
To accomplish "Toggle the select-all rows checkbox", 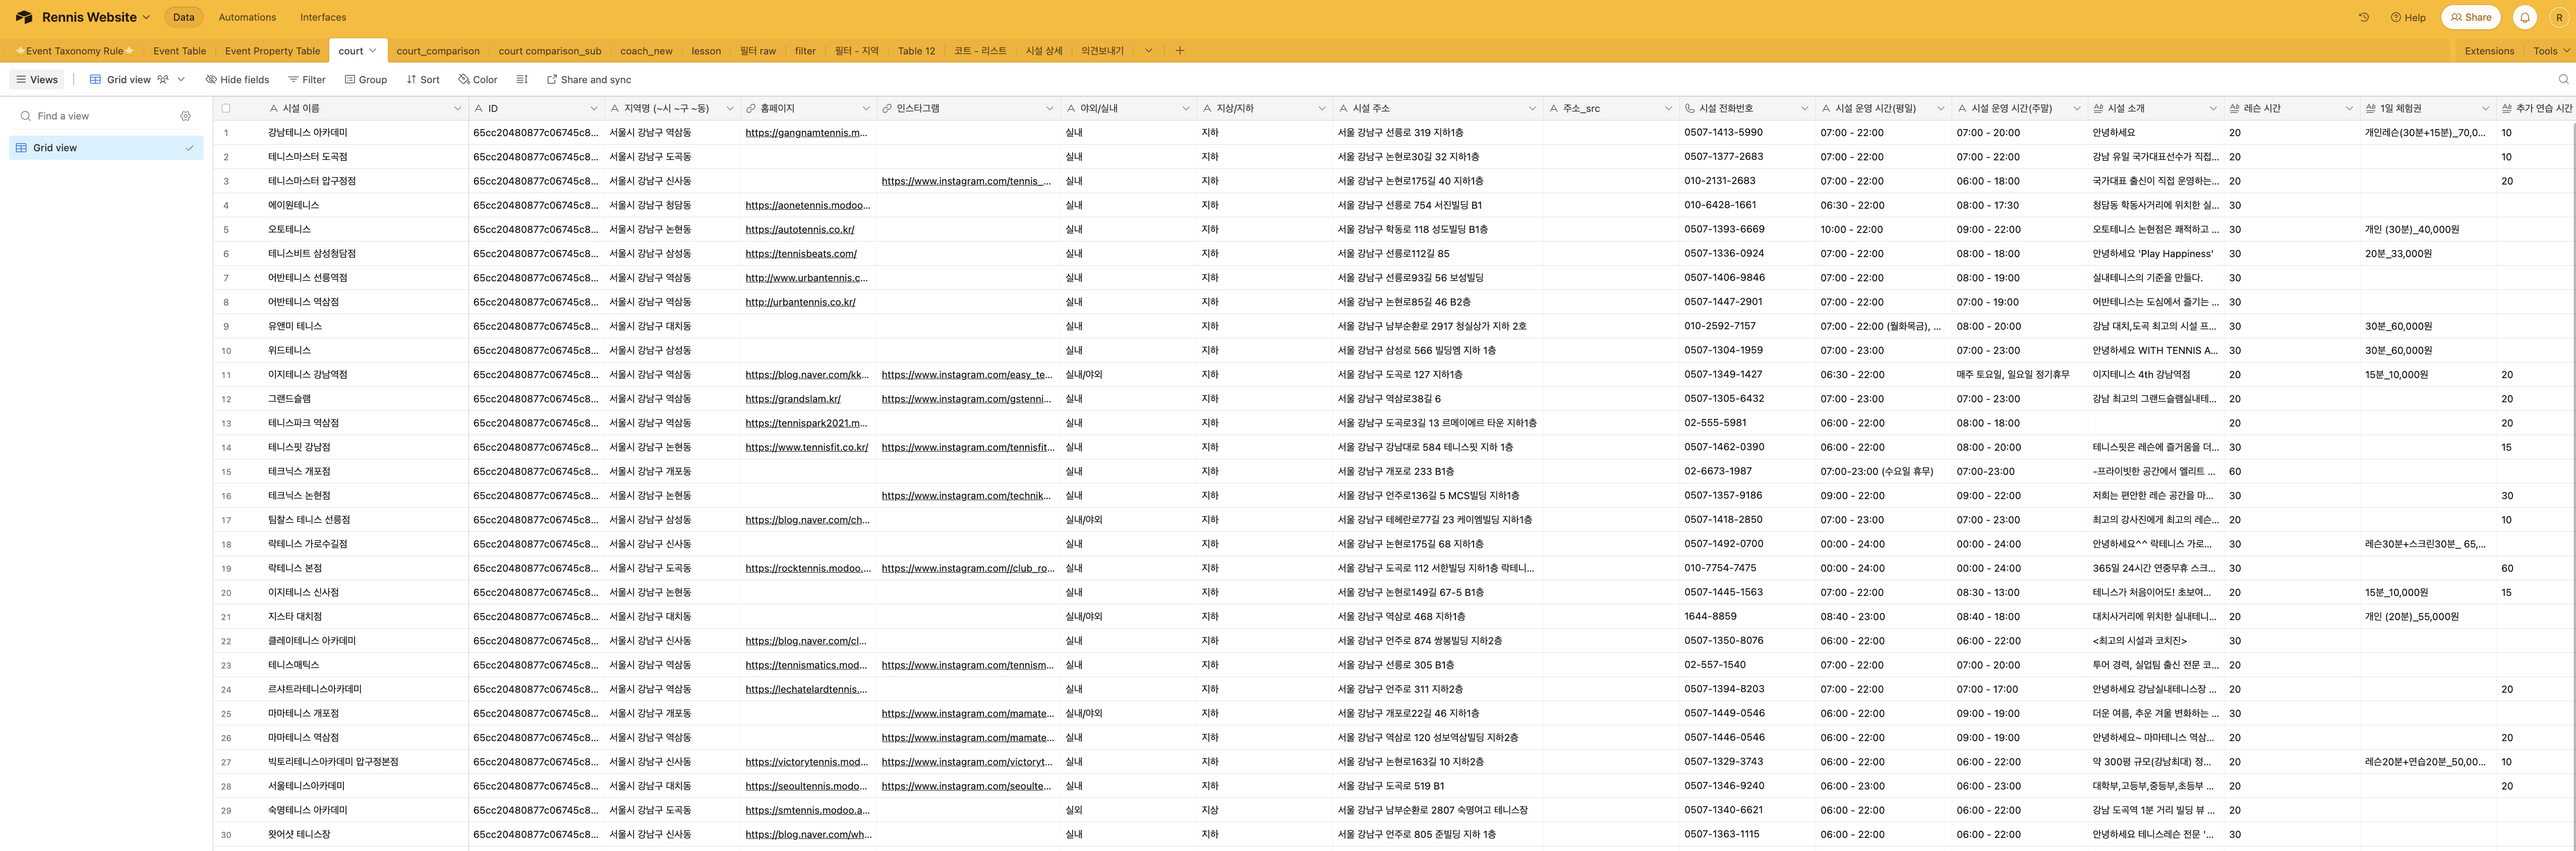I will (226, 108).
